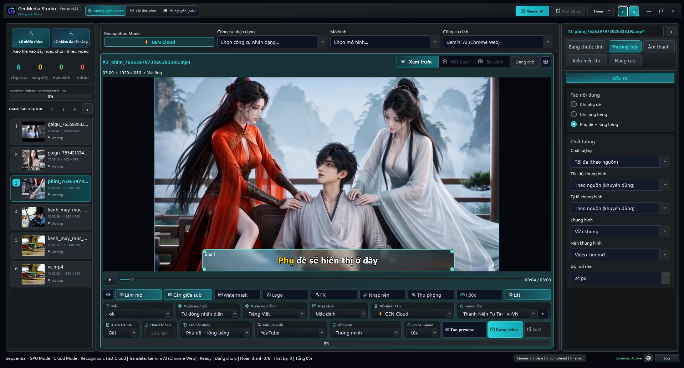Click the upload multiple videos icon button

tap(31, 37)
